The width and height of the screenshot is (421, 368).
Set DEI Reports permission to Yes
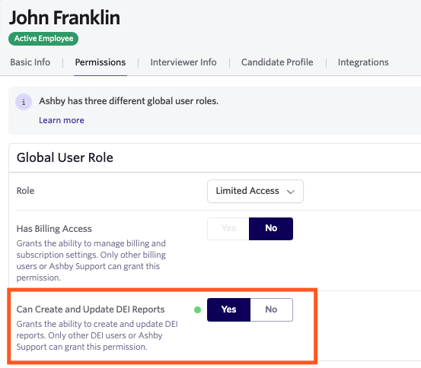pyautogui.click(x=228, y=309)
